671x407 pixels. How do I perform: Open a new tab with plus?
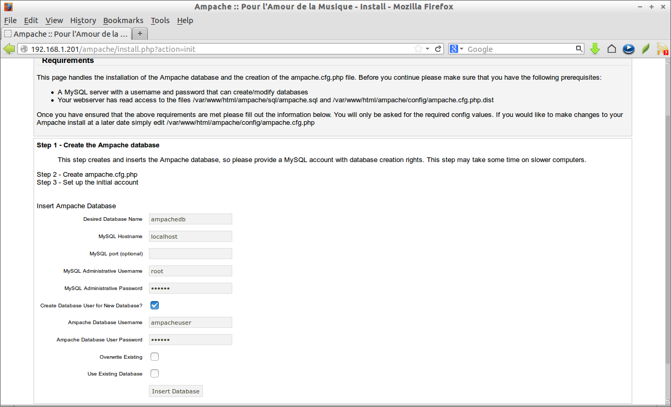click(x=140, y=34)
